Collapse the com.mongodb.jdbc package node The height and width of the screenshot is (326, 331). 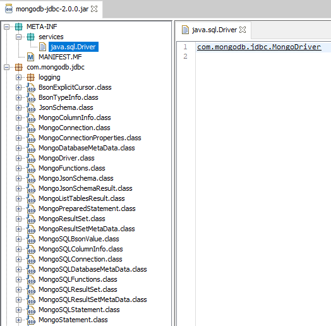[x=7, y=68]
